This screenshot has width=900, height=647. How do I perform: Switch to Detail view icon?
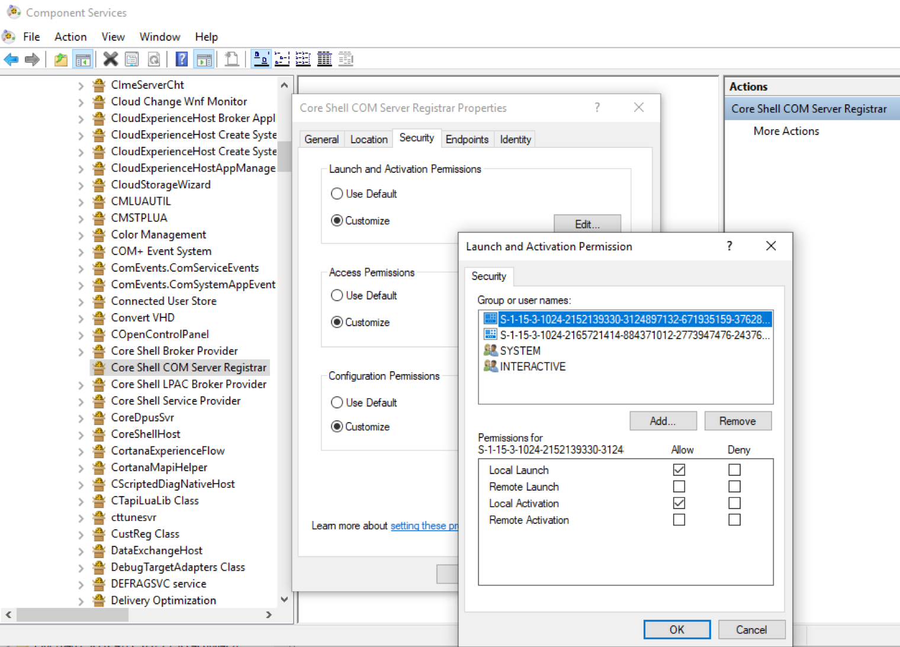[324, 59]
